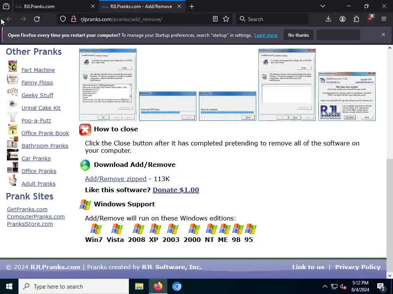Image resolution: width=393 pixels, height=294 pixels.
Task: Toggle reader view icon in address bar
Action: [215, 19]
